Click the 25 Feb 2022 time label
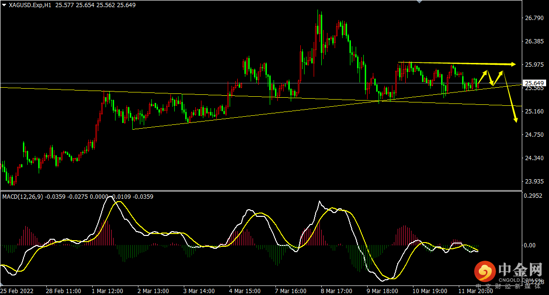Viewport: 549px width, 295px height. tap(17, 291)
